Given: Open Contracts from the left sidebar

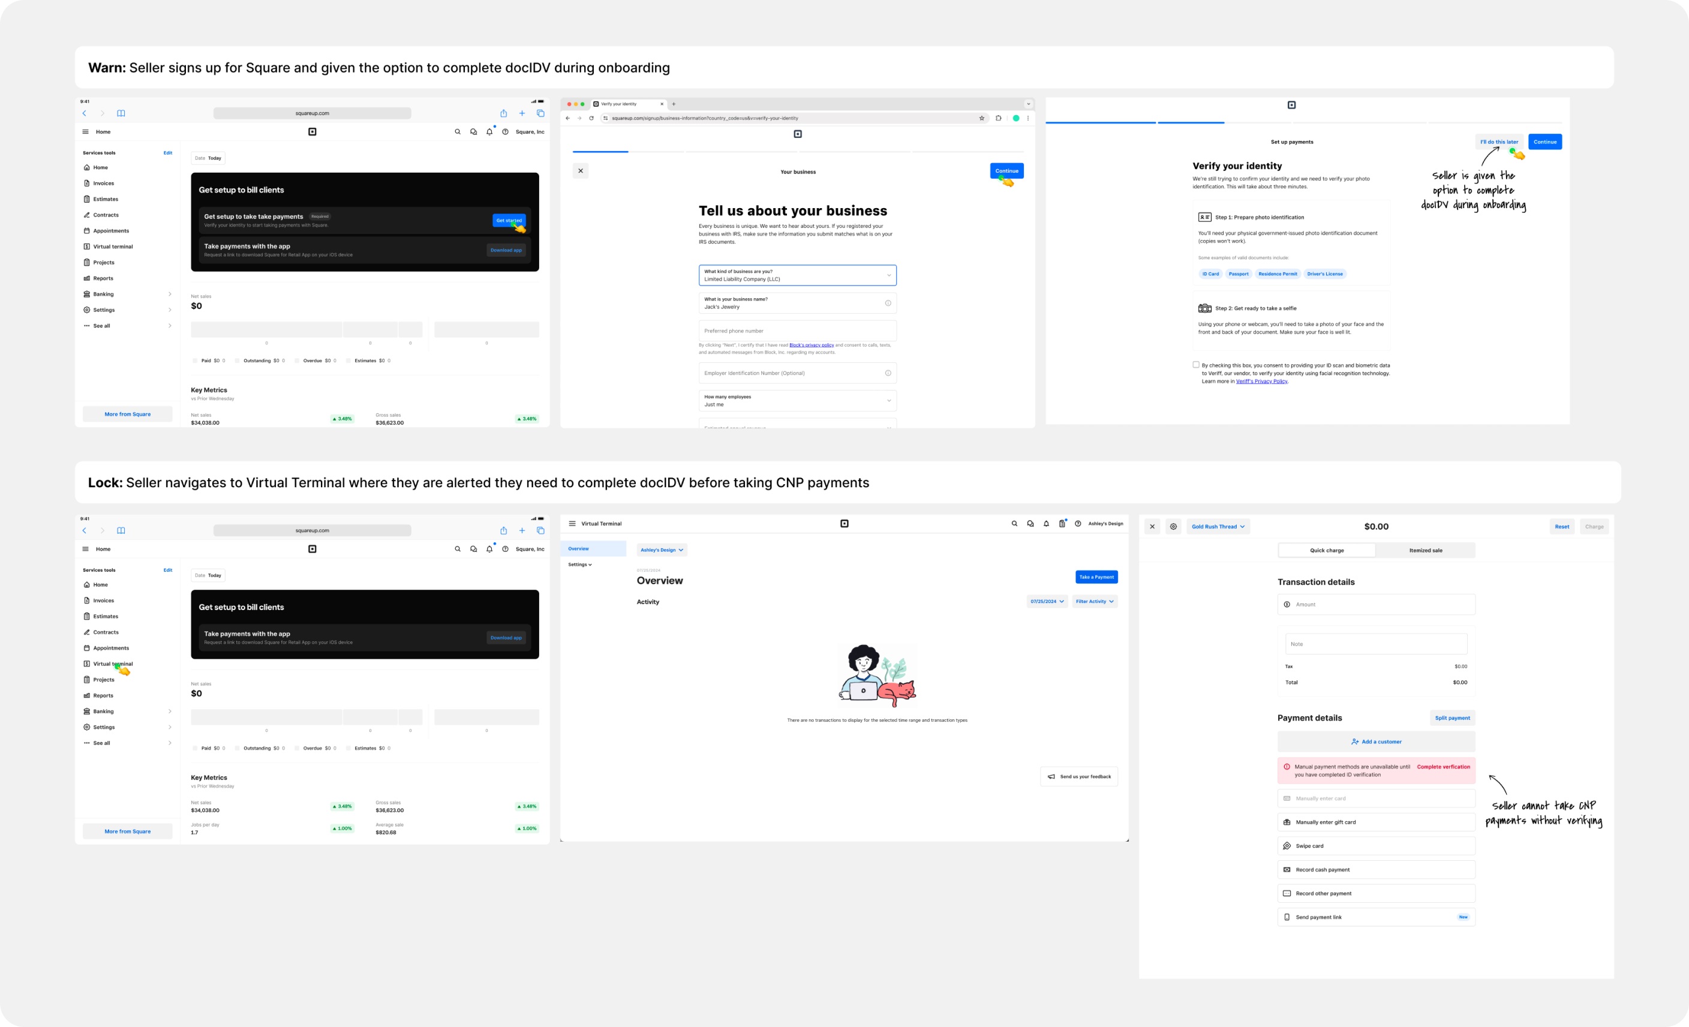Looking at the screenshot, I should (x=106, y=215).
